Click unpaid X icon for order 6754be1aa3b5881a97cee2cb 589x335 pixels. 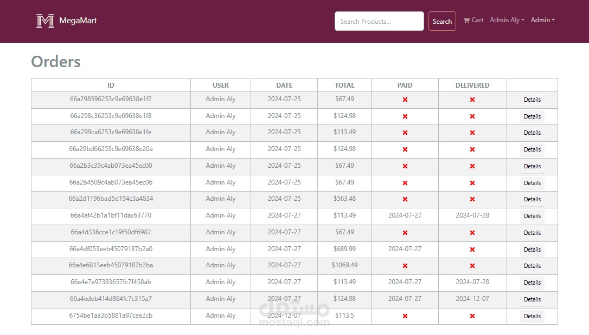405,316
